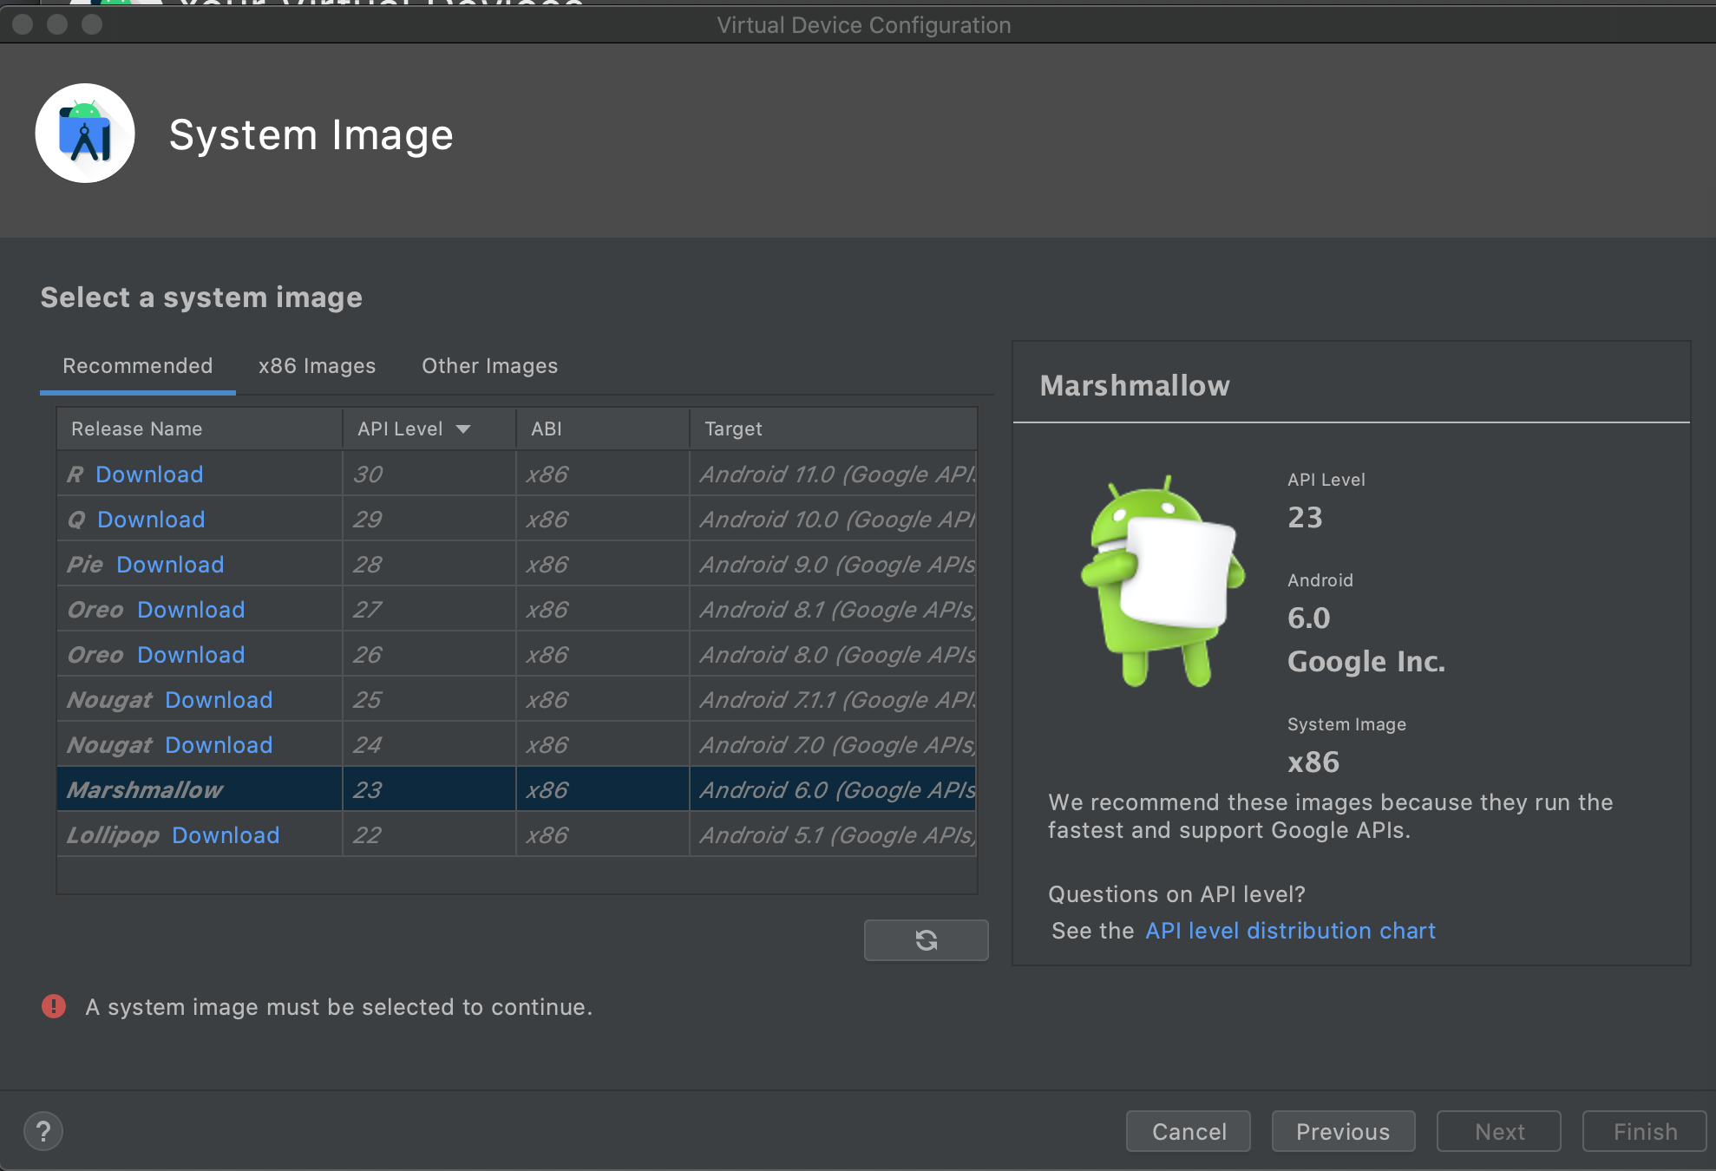Image resolution: width=1716 pixels, height=1171 pixels.
Task: Click the macOS close window button
Action: point(23,24)
